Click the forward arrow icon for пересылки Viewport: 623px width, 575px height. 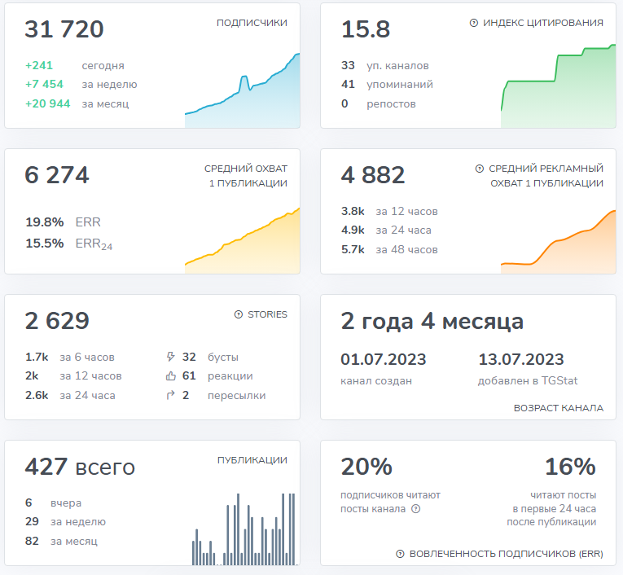tap(170, 396)
